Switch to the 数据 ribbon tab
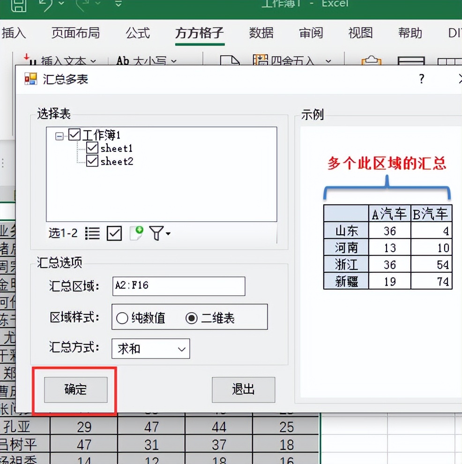462x464 pixels. click(x=262, y=33)
